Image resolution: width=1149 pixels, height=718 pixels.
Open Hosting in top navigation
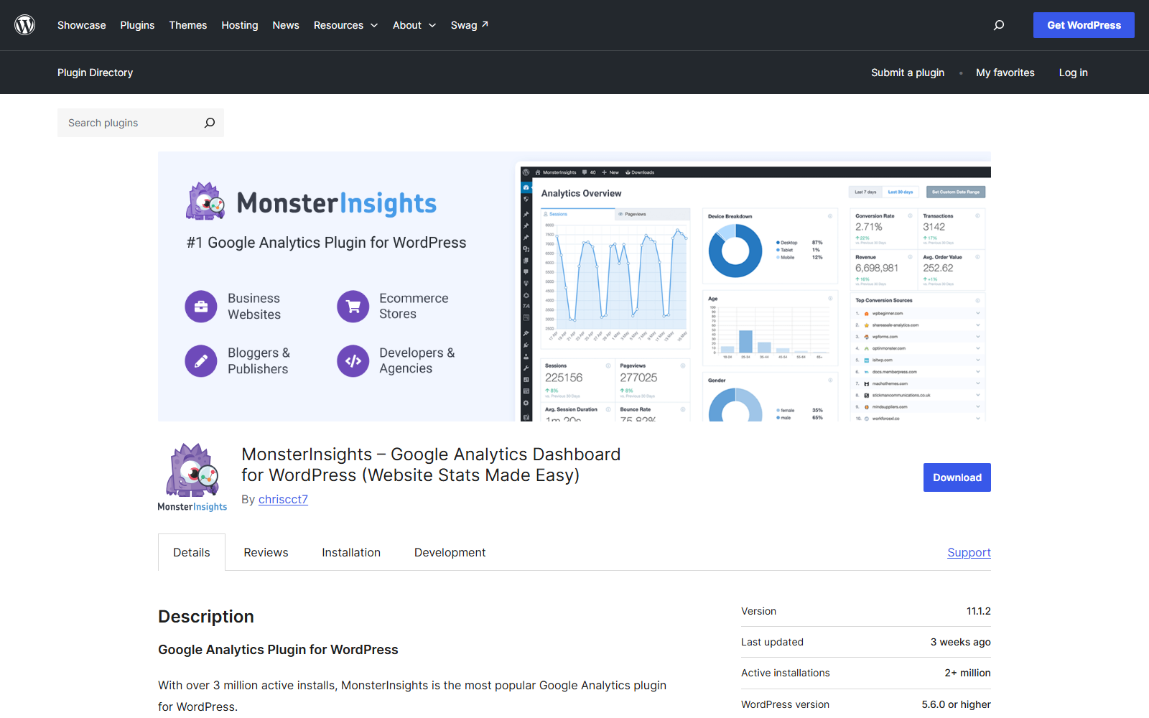pyautogui.click(x=240, y=25)
